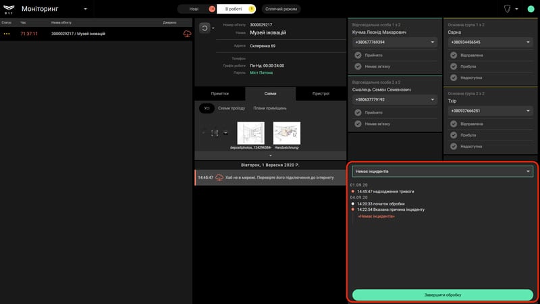This screenshot has height=304, width=540.
Task: Click the green connection status indicator
Action: (x=531, y=9)
